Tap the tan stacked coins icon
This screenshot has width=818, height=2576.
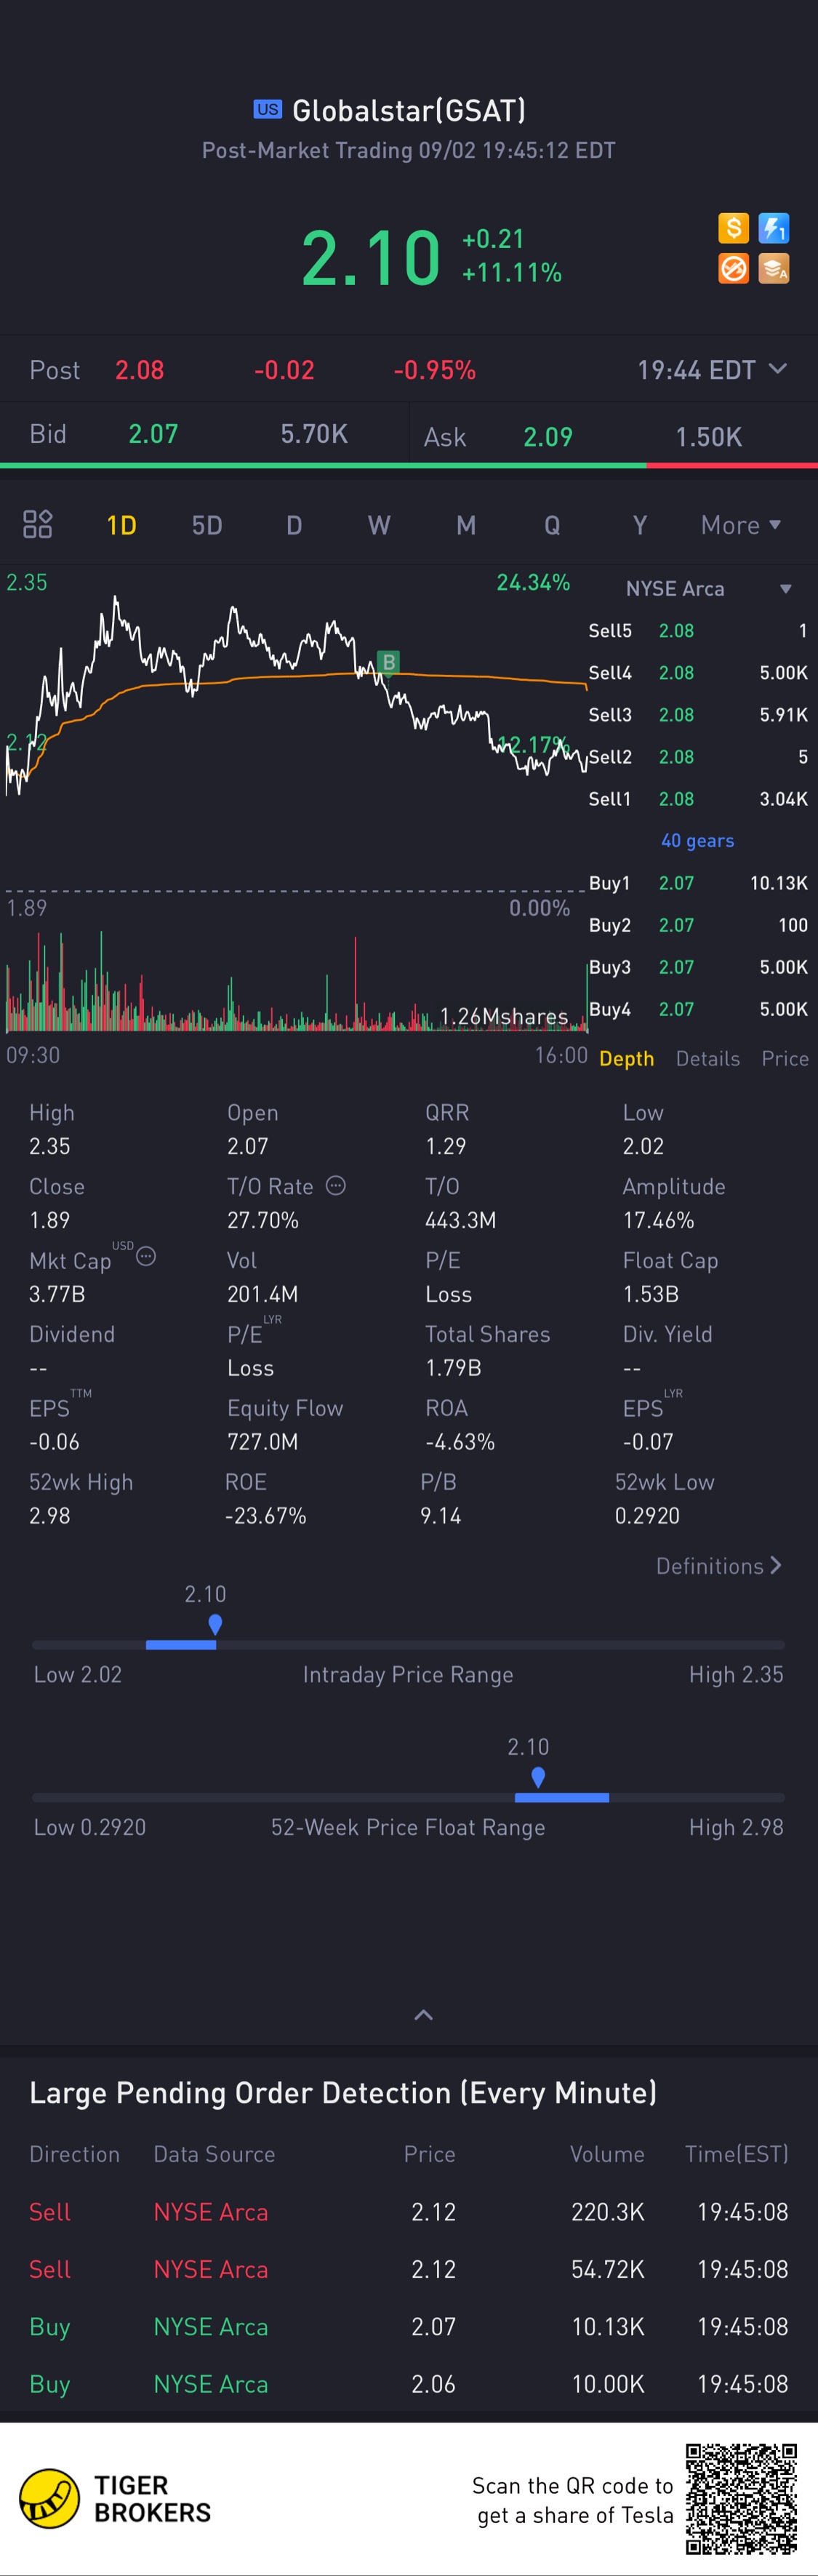pyautogui.click(x=774, y=268)
